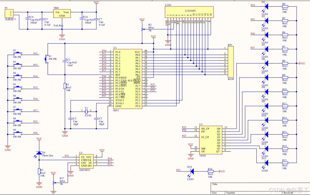Click P13 label at ADC0832 CS pin
Screen dimensions: 310x195
click(67, 156)
